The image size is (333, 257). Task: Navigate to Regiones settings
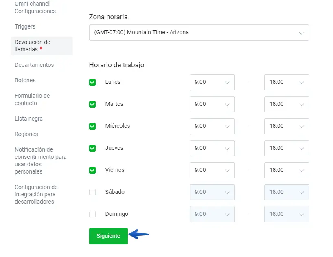(x=26, y=134)
